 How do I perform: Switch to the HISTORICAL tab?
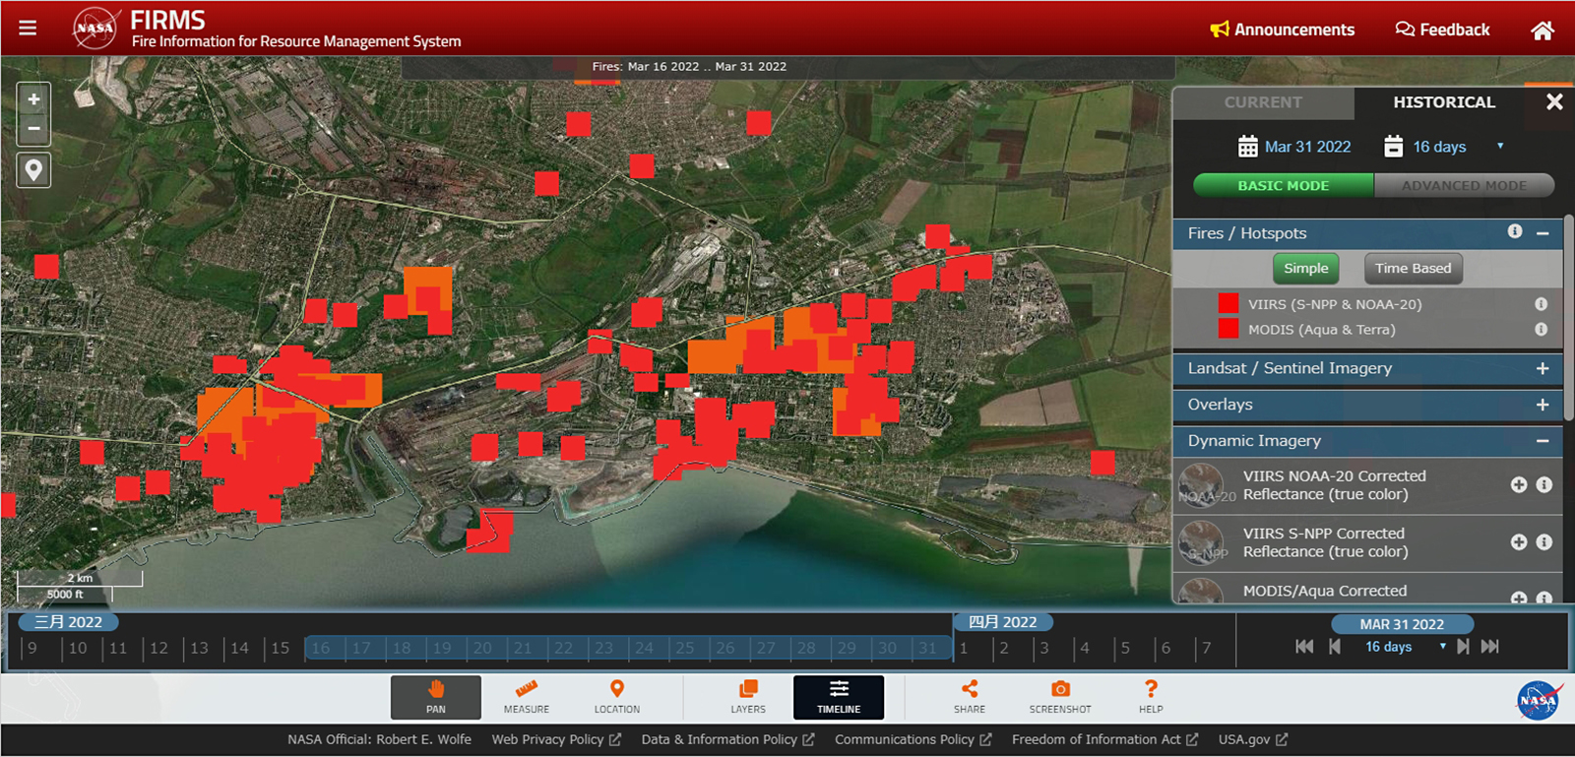coord(1444,102)
